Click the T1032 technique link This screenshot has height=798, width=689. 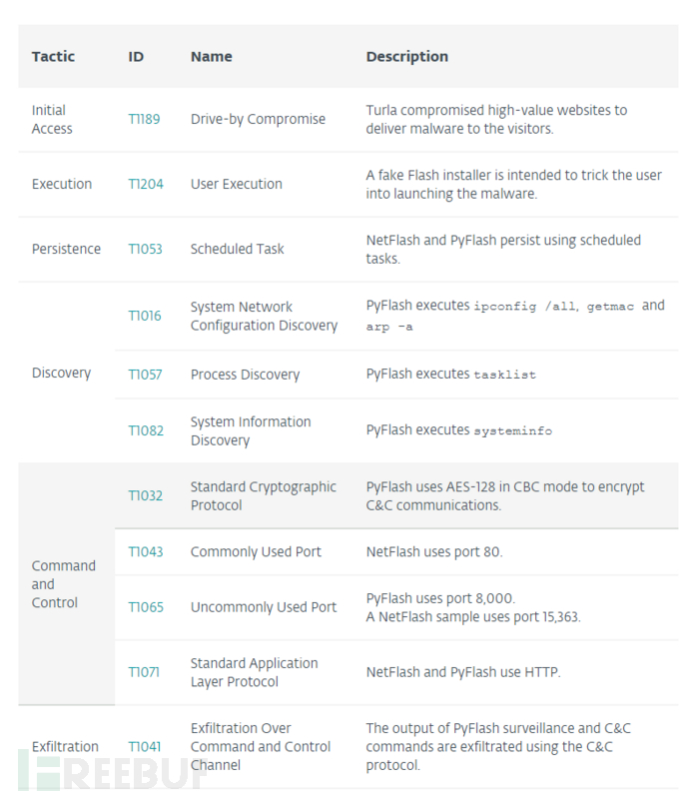[x=145, y=496]
